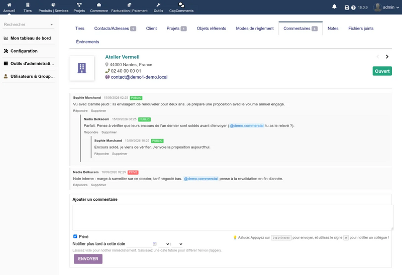The height and width of the screenshot is (275, 402).
Task: Click Mon tableau de bord chart icon
Action: tap(6, 38)
